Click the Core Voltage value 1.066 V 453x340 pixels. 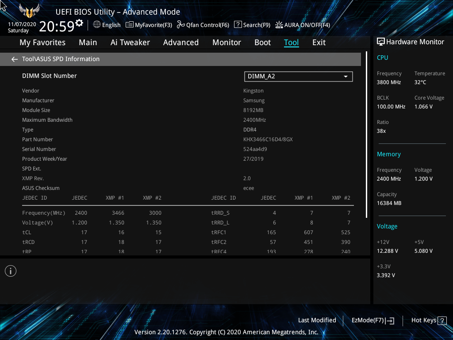tap(423, 107)
